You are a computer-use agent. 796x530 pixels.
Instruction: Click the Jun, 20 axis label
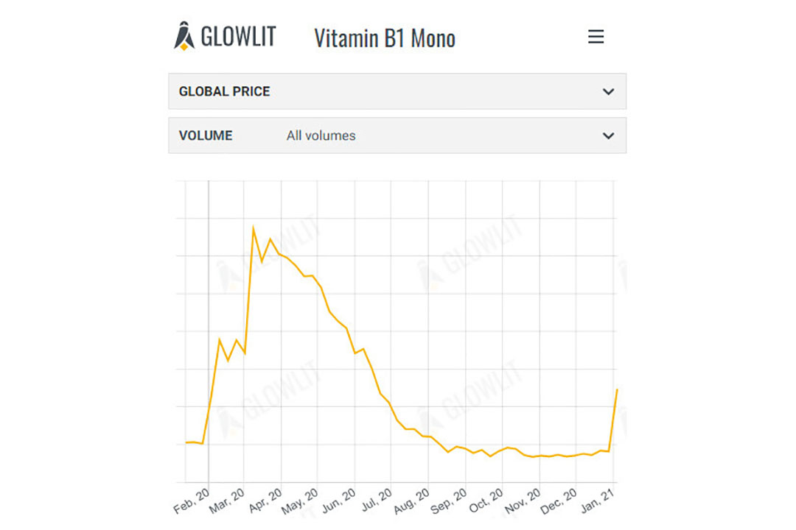[338, 501]
